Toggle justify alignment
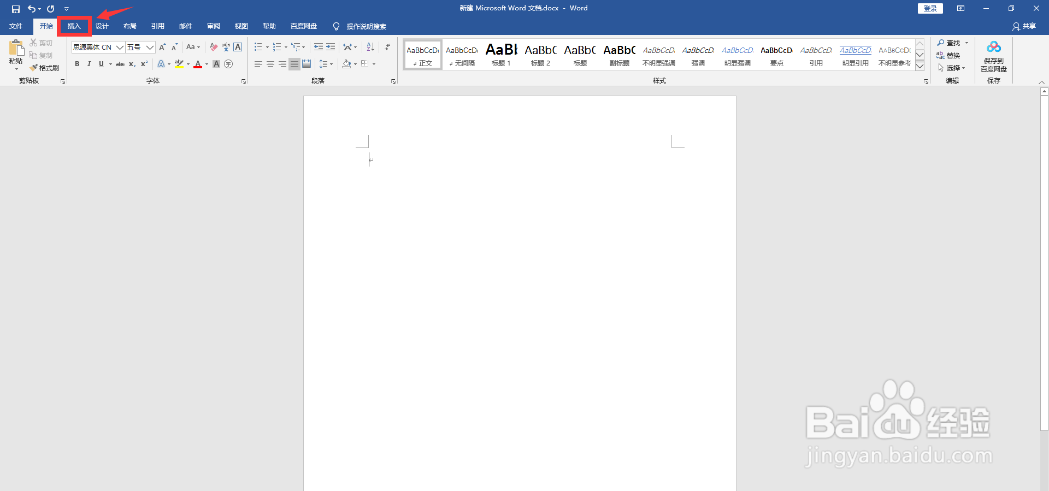This screenshot has height=491, width=1049. (x=294, y=64)
